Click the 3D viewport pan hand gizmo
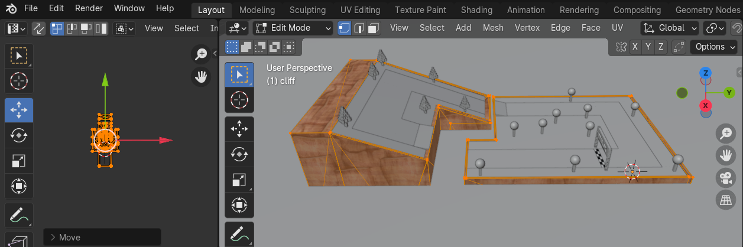The height and width of the screenshot is (247, 743). 725,155
